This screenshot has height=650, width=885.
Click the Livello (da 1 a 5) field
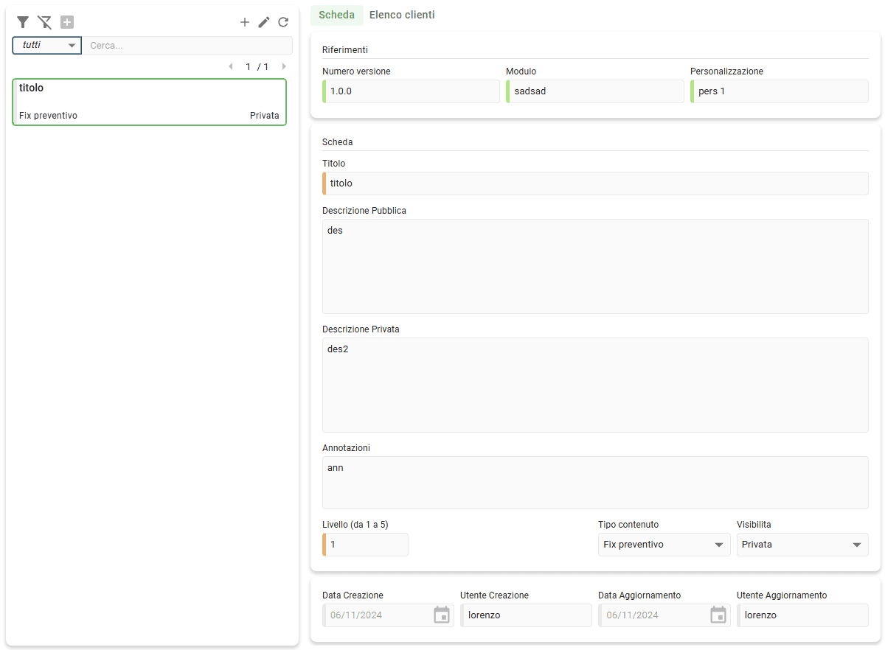(x=367, y=545)
